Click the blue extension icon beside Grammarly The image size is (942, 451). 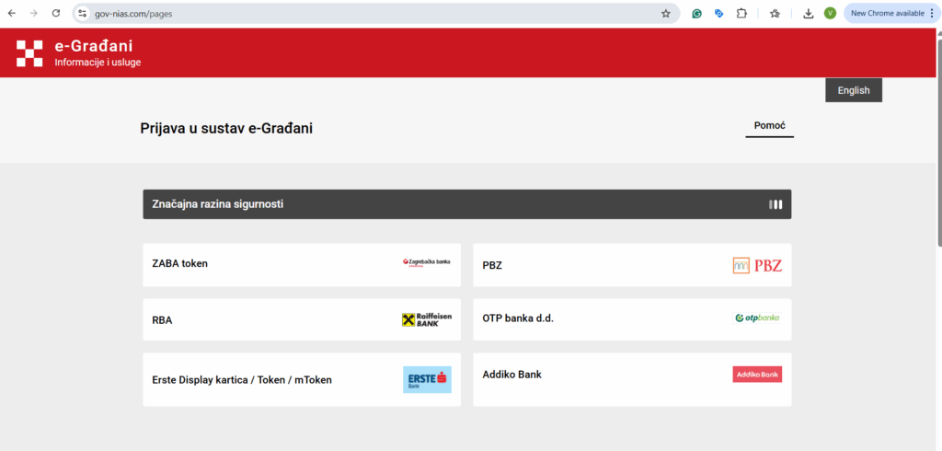click(718, 13)
